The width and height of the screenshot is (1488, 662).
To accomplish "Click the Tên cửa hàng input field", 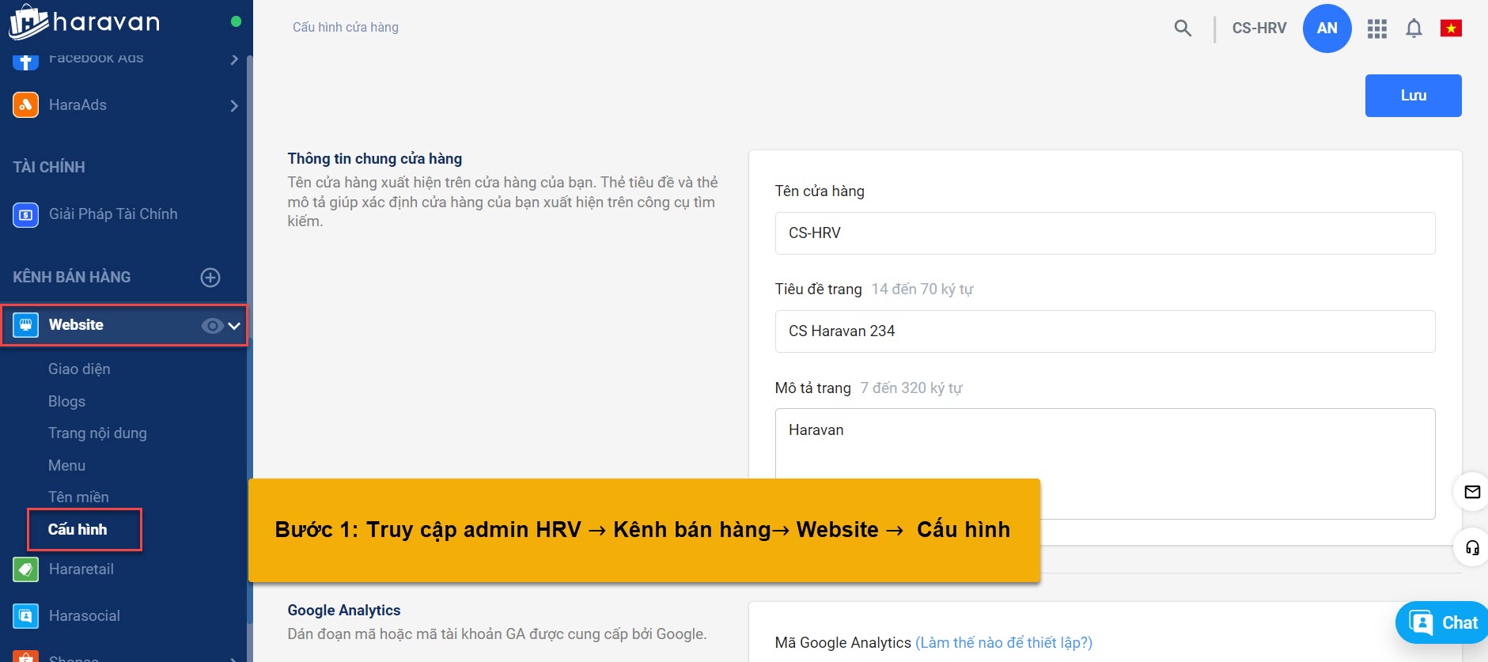I will 1105,233.
